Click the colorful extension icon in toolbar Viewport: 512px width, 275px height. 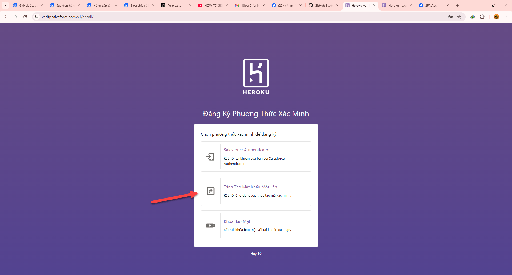[473, 17]
